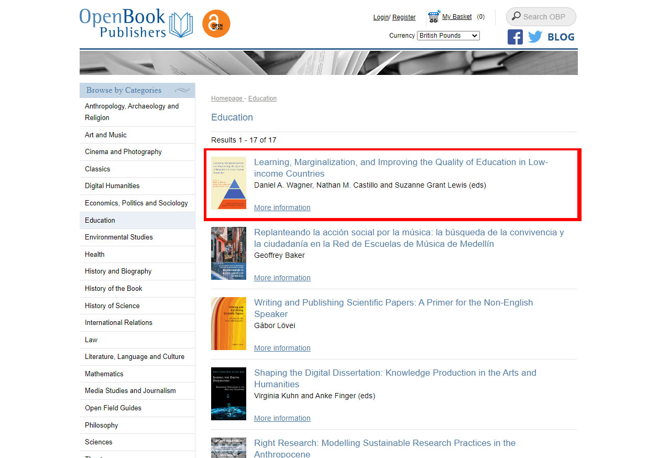Click the Login link
Image resolution: width=658 pixels, height=458 pixels.
pos(381,17)
